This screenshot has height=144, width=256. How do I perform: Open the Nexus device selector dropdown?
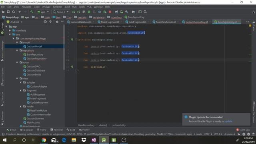point(61,12)
